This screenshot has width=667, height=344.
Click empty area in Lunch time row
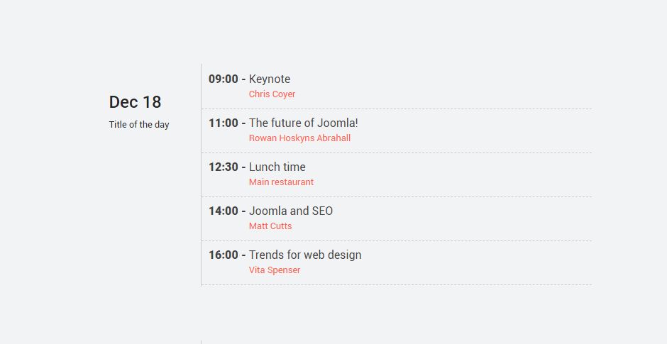(451, 174)
